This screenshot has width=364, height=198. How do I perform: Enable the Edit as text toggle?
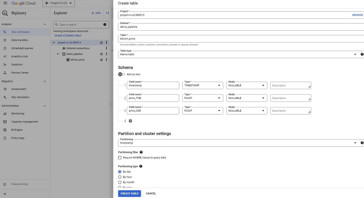click(120, 74)
